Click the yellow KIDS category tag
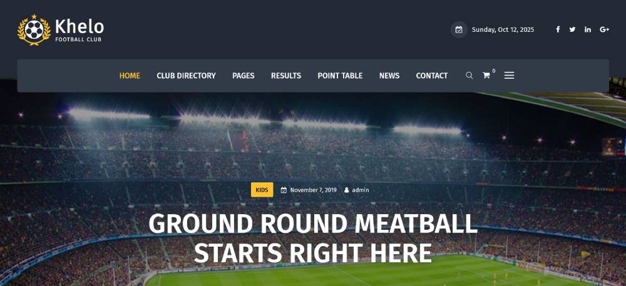626x286 pixels. [262, 190]
